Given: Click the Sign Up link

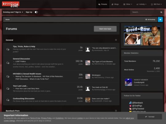Looking at the screenshot, I should tap(29, 12).
